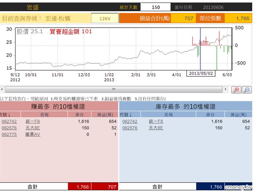Select 元大8E in inventory table

pos(156,128)
